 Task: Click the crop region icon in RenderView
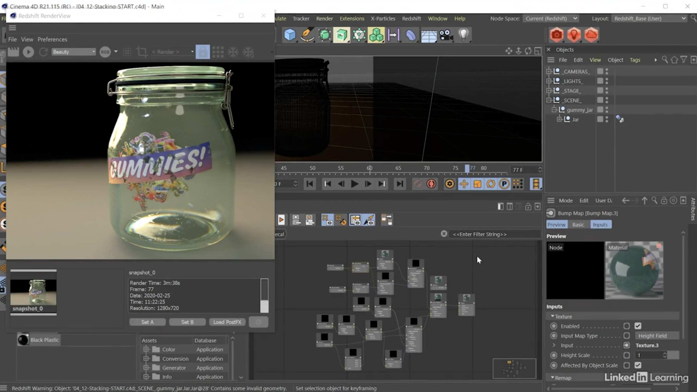click(x=142, y=52)
